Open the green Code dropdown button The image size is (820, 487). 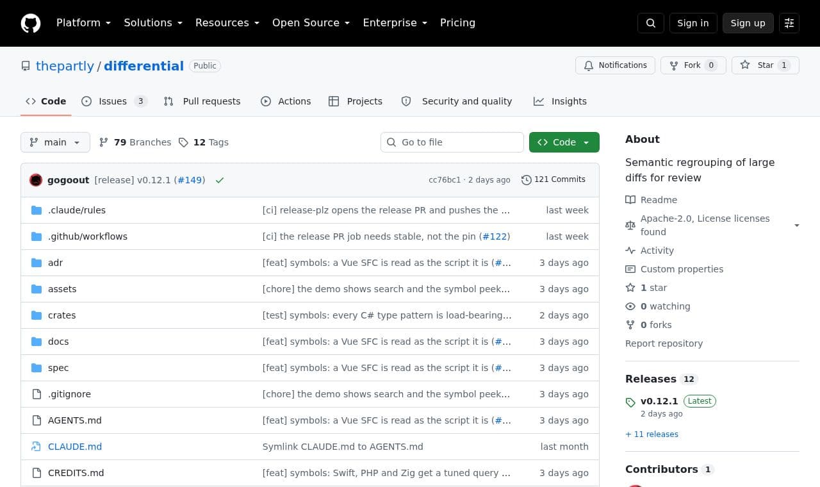(564, 142)
